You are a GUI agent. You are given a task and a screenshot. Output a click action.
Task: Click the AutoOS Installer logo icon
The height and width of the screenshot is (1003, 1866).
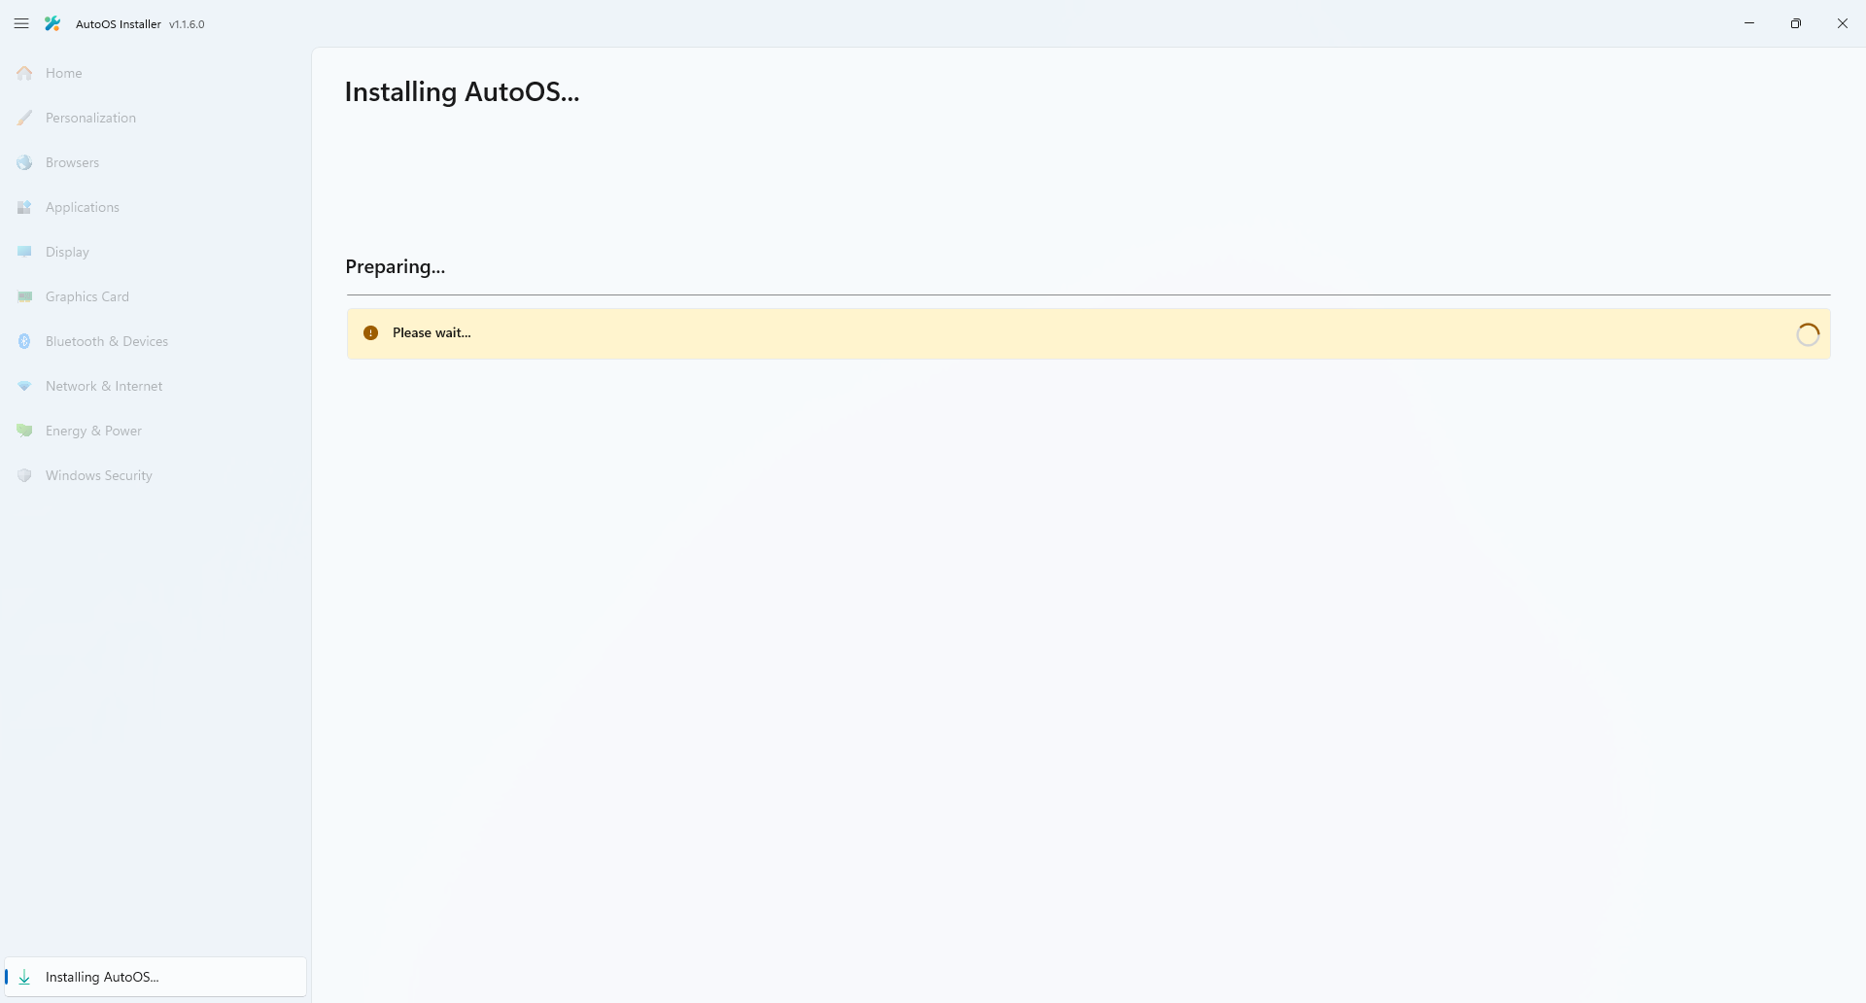point(52,23)
